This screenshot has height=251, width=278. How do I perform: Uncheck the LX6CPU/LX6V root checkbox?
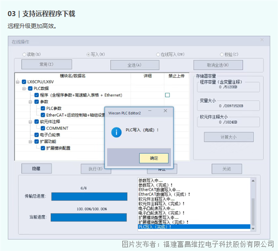click(24, 82)
